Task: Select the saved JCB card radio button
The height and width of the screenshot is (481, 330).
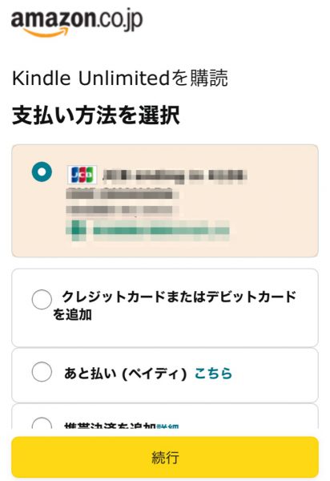Action: point(42,172)
